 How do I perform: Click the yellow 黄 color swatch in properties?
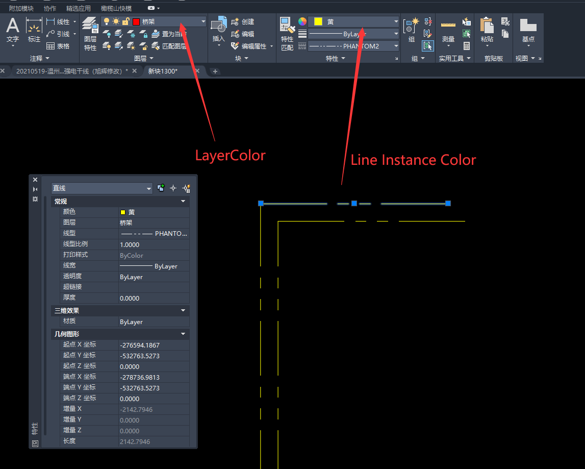click(x=122, y=211)
